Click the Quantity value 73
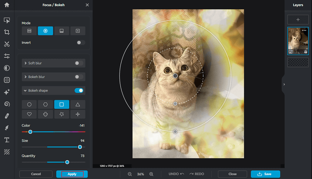 click(83, 156)
